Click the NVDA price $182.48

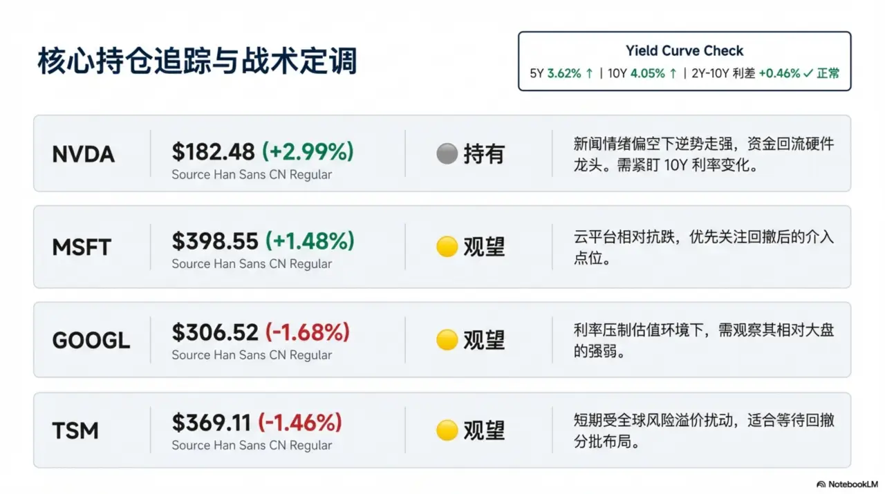coord(214,151)
